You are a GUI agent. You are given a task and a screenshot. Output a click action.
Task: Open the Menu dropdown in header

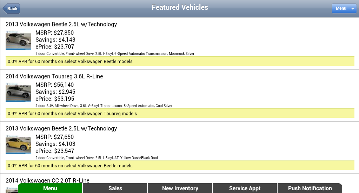tap(344, 8)
